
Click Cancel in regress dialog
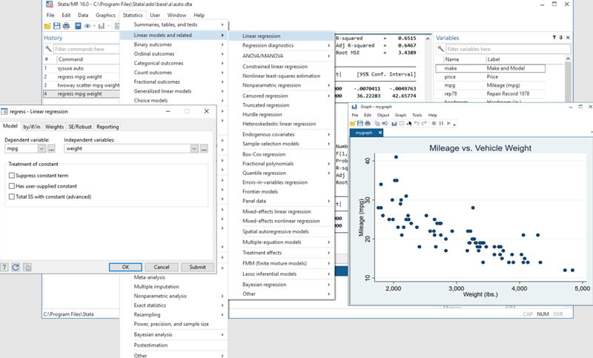[162, 268]
